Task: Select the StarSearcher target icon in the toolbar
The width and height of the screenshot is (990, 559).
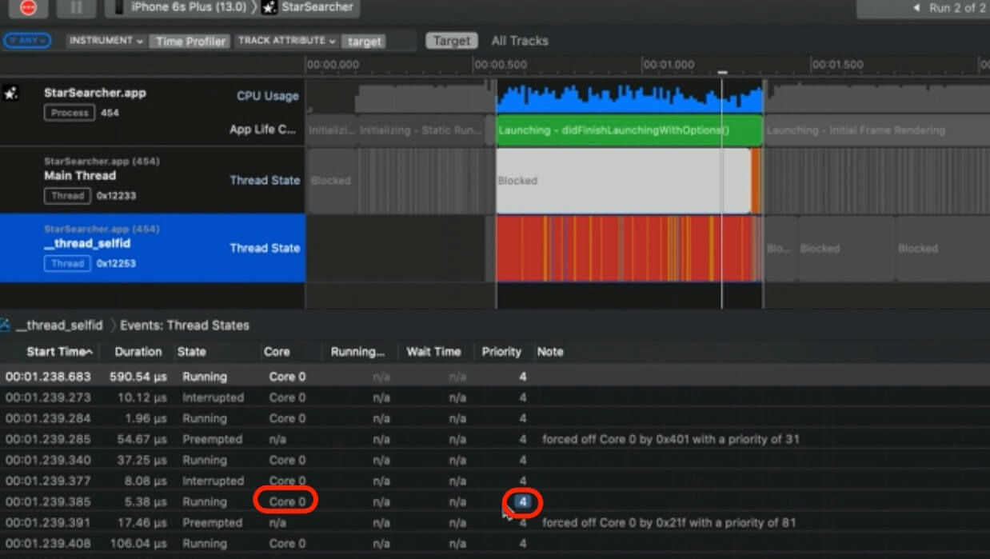Action: click(269, 8)
